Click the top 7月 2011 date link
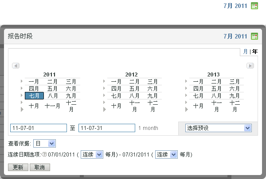266x179 pixels. point(235,6)
